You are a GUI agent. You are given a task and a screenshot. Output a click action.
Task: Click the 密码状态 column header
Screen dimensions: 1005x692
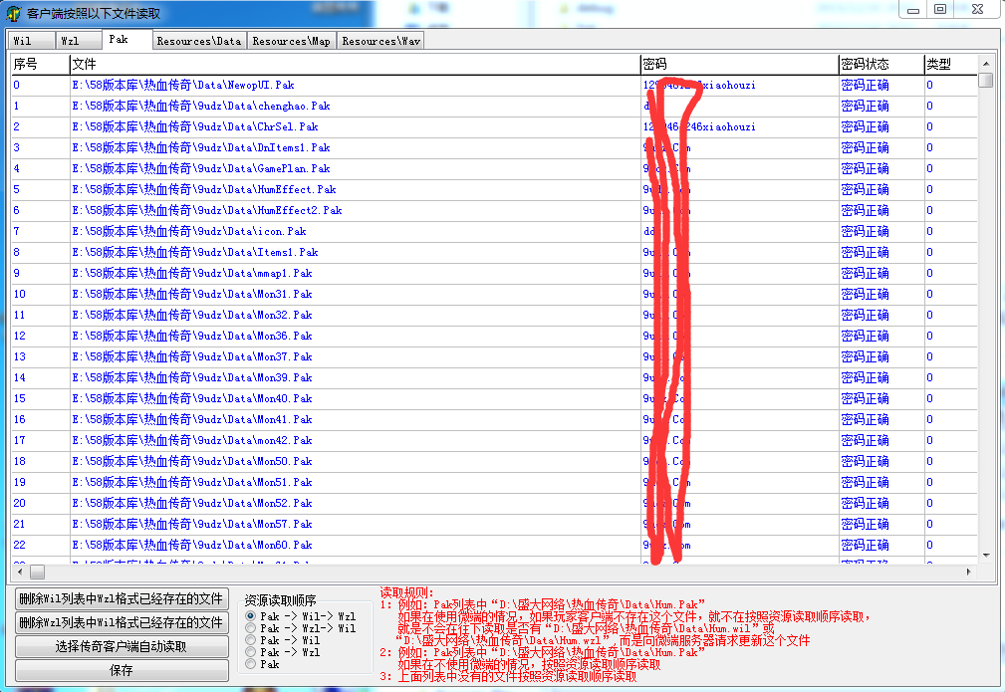[x=881, y=64]
